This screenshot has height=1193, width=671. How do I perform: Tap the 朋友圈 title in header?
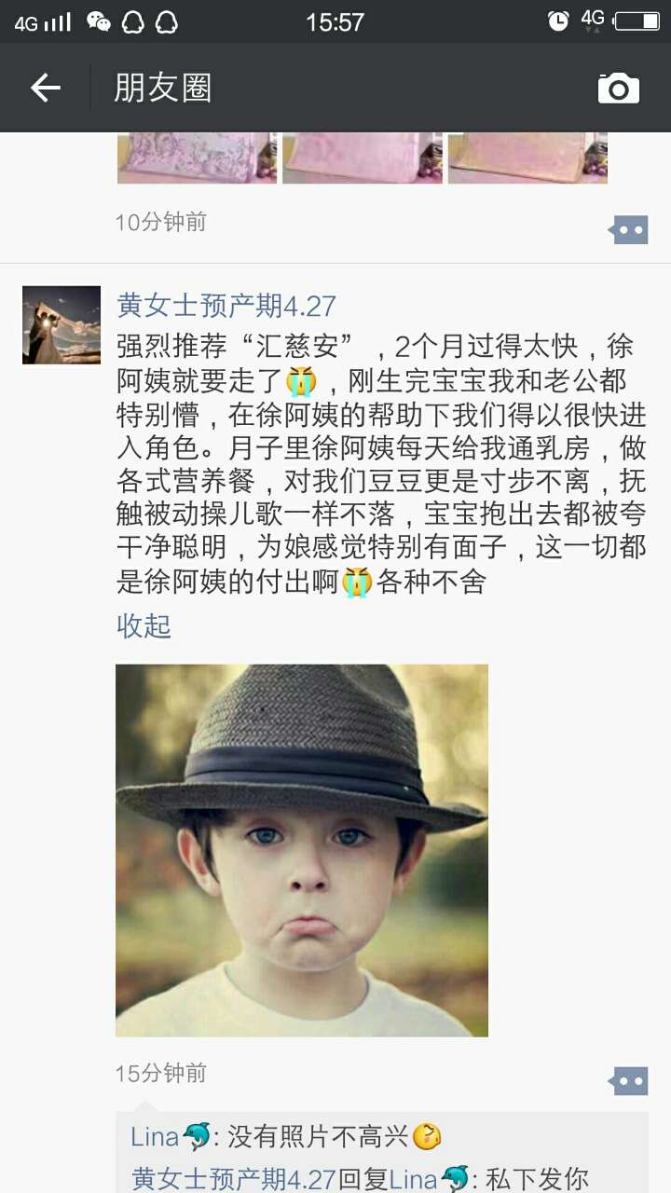(163, 89)
